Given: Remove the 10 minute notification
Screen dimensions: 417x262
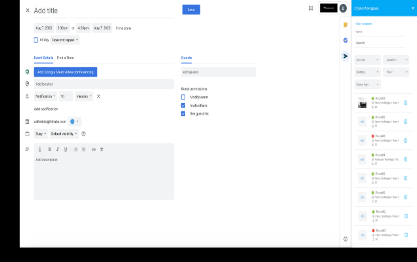Looking at the screenshot, I should pos(99,96).
